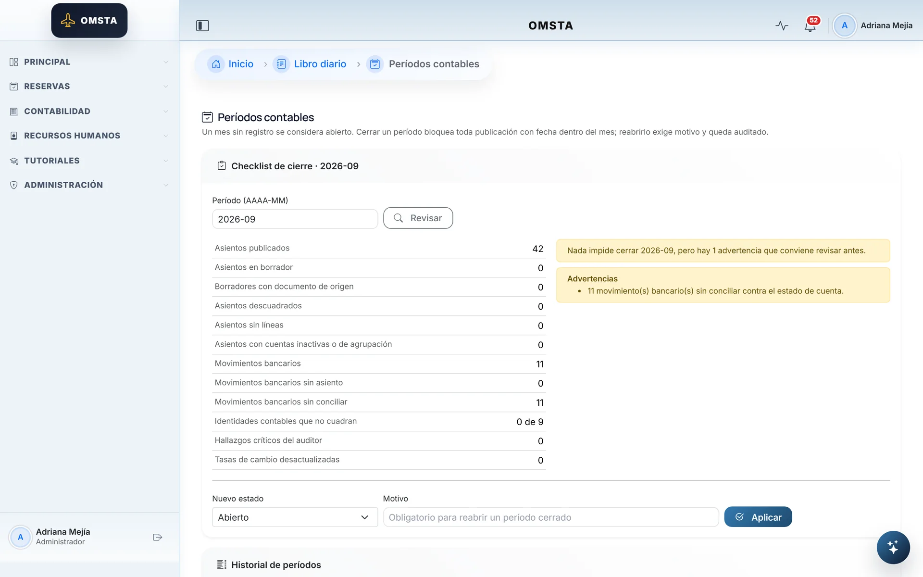Viewport: 923px width, 577px height.
Task: Click the ADMINISTRACIÓN shield icon
Action: [14, 185]
